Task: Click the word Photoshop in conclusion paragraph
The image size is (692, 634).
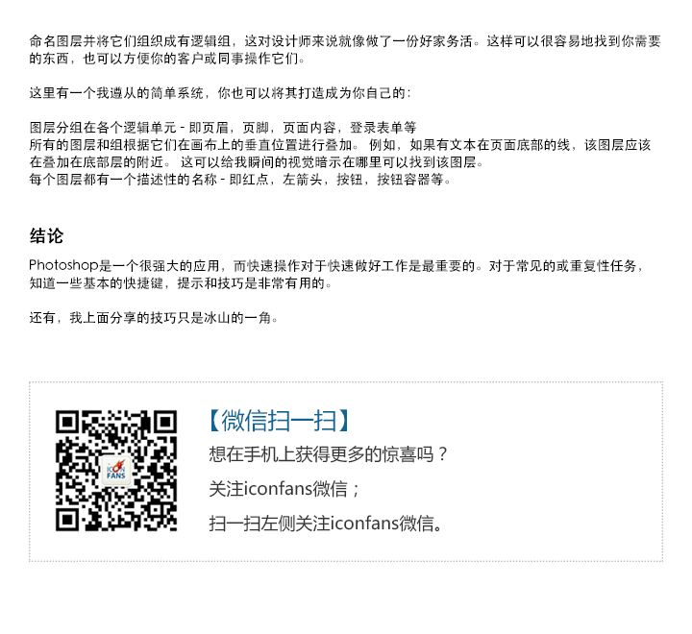Action: pyautogui.click(x=63, y=265)
